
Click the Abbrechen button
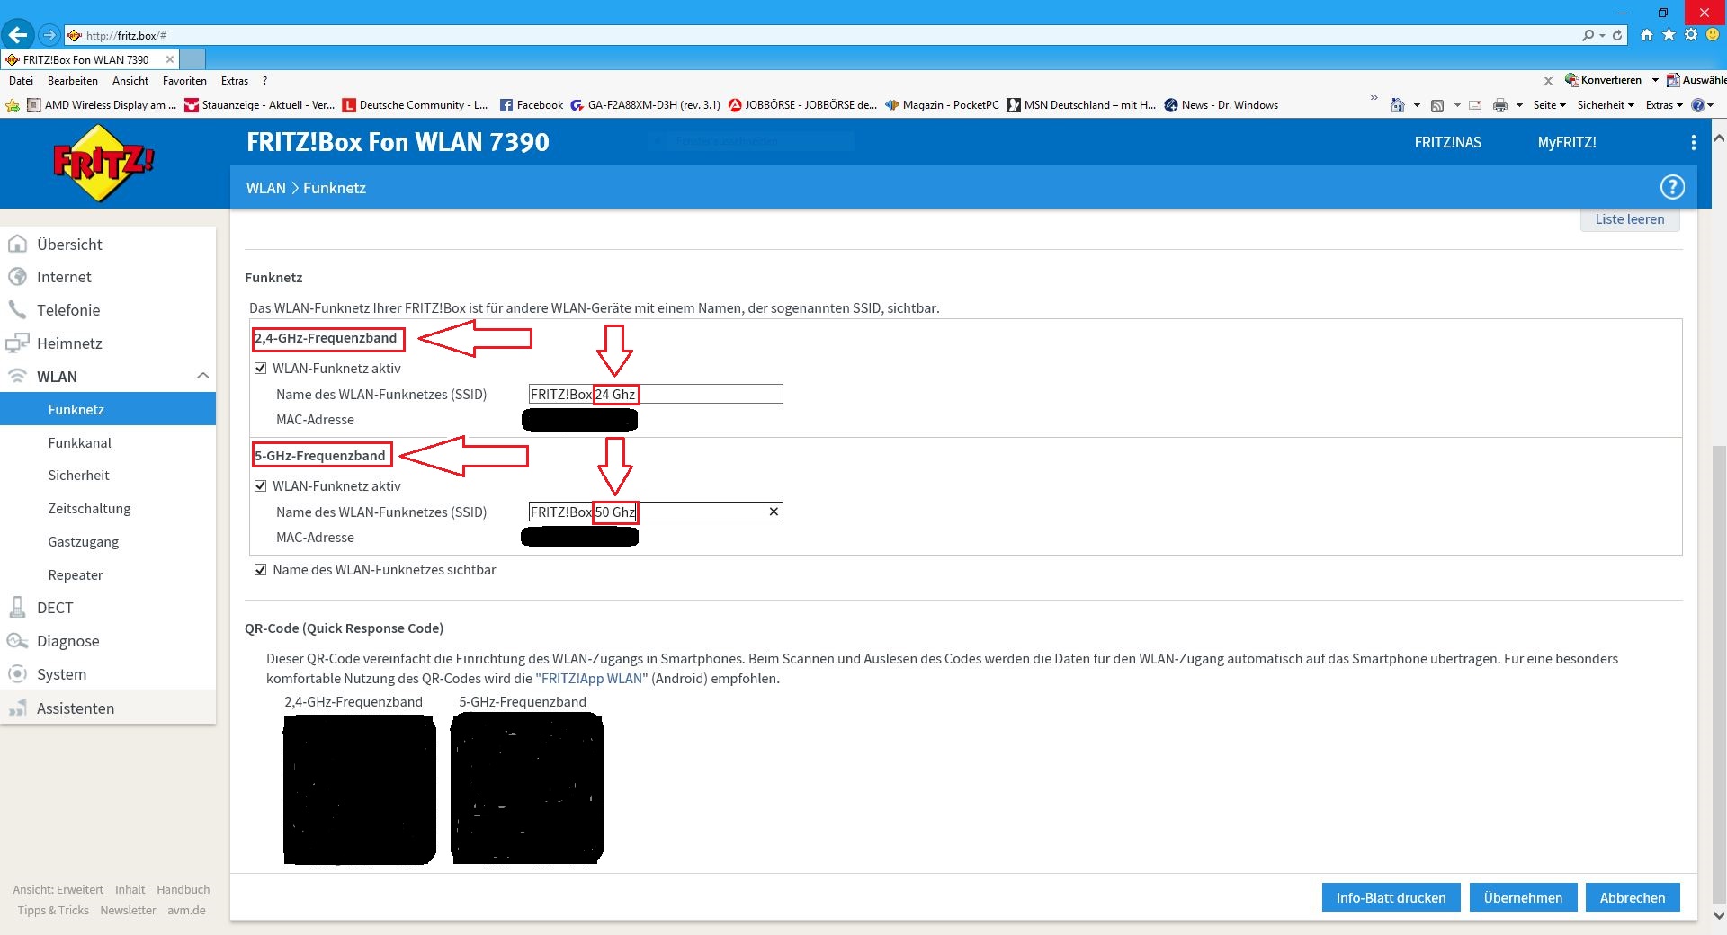point(1633,897)
